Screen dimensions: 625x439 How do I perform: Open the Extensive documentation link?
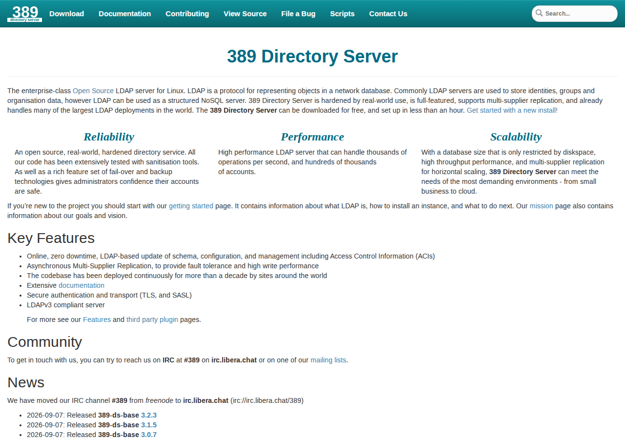pos(82,285)
